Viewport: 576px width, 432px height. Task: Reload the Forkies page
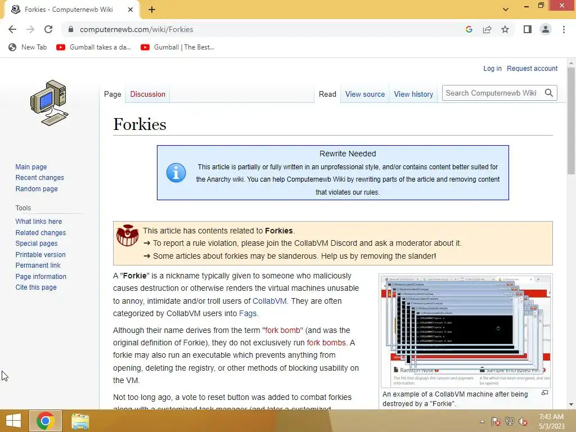tap(48, 29)
